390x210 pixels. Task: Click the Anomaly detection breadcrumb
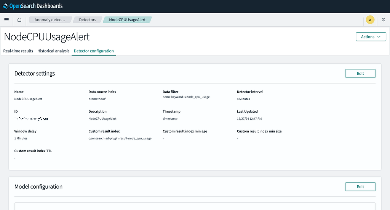pyautogui.click(x=50, y=20)
